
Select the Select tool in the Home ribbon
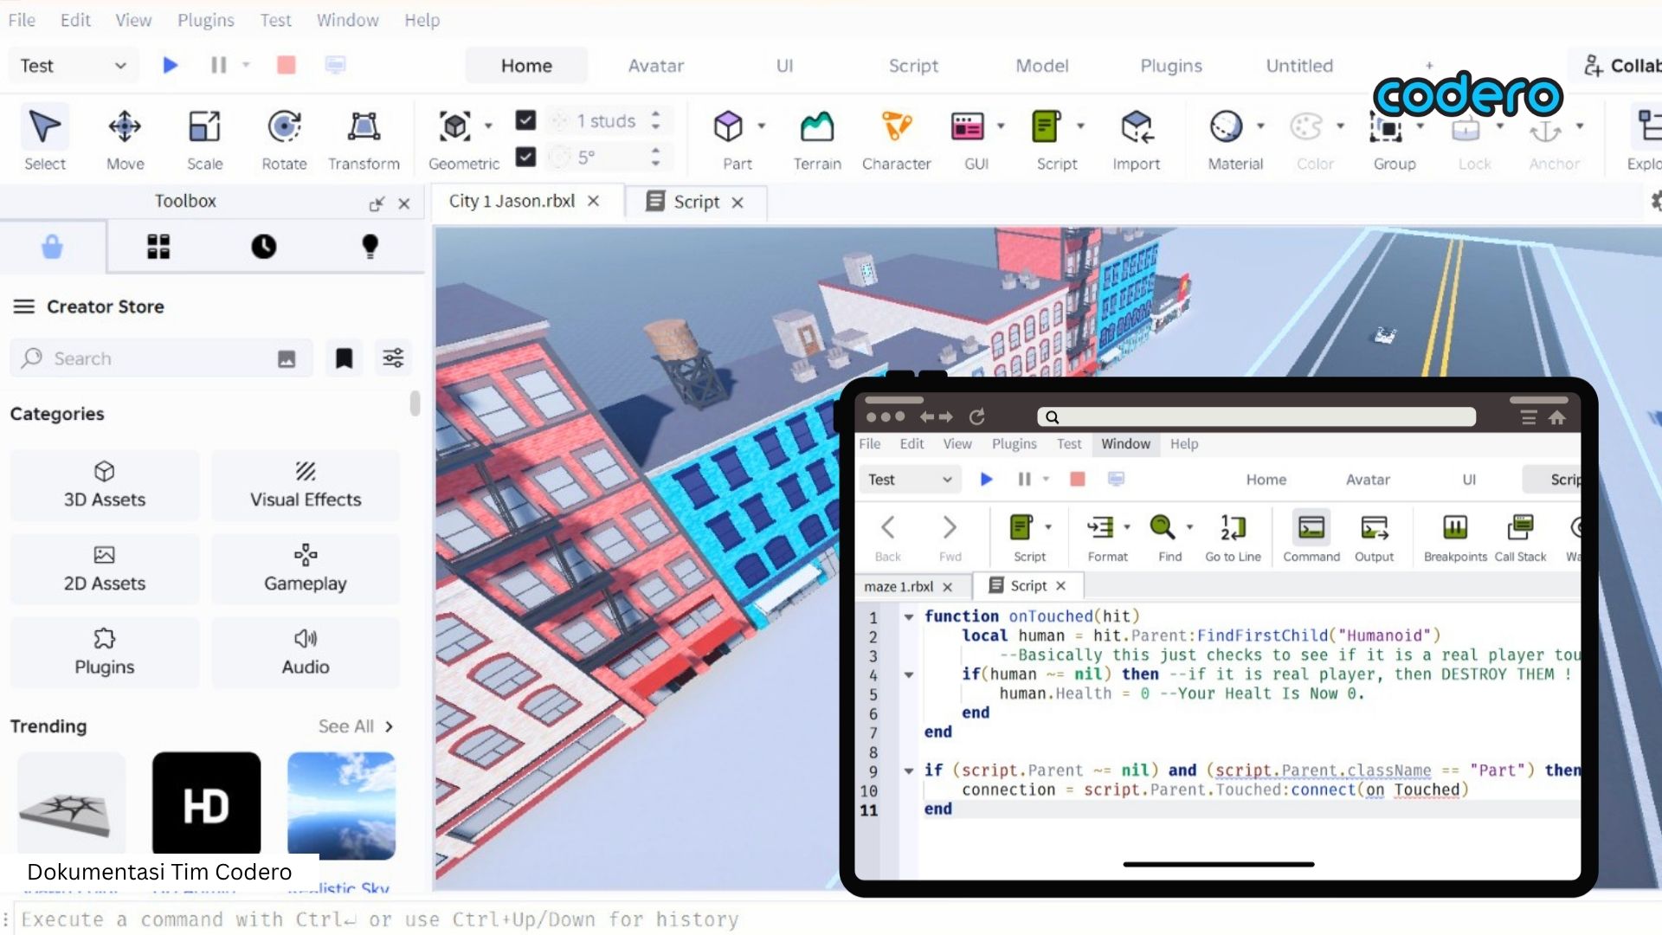click(x=44, y=139)
